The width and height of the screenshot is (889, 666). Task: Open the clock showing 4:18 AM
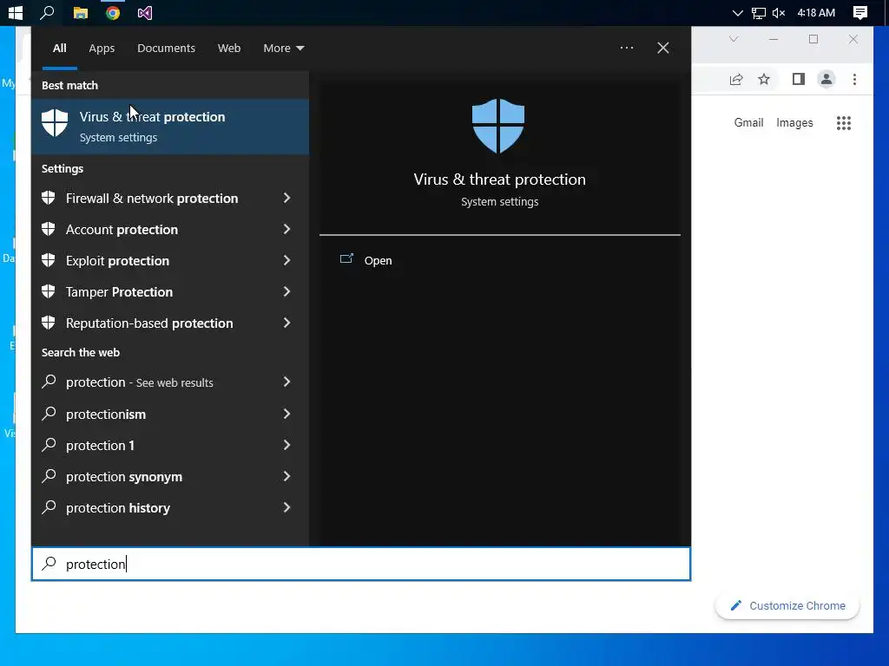pos(816,12)
